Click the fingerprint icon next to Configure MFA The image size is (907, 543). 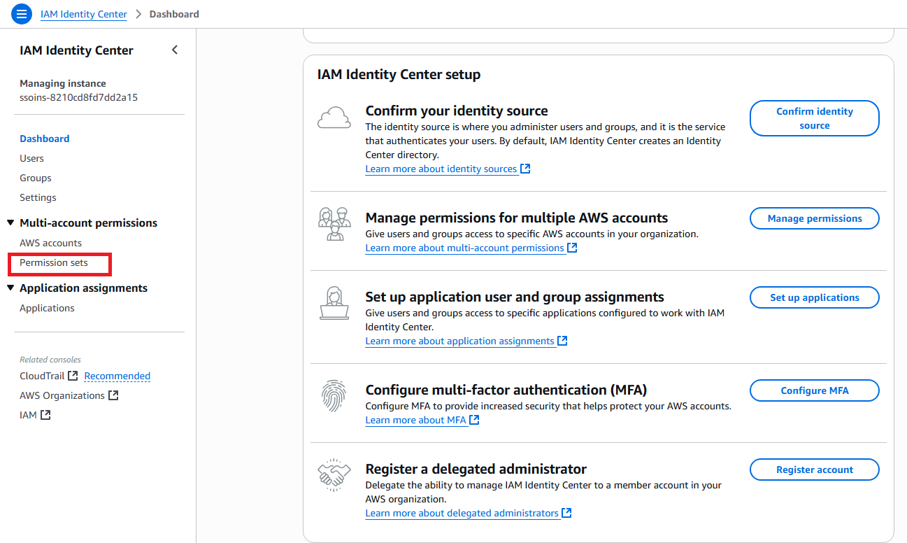tap(334, 397)
